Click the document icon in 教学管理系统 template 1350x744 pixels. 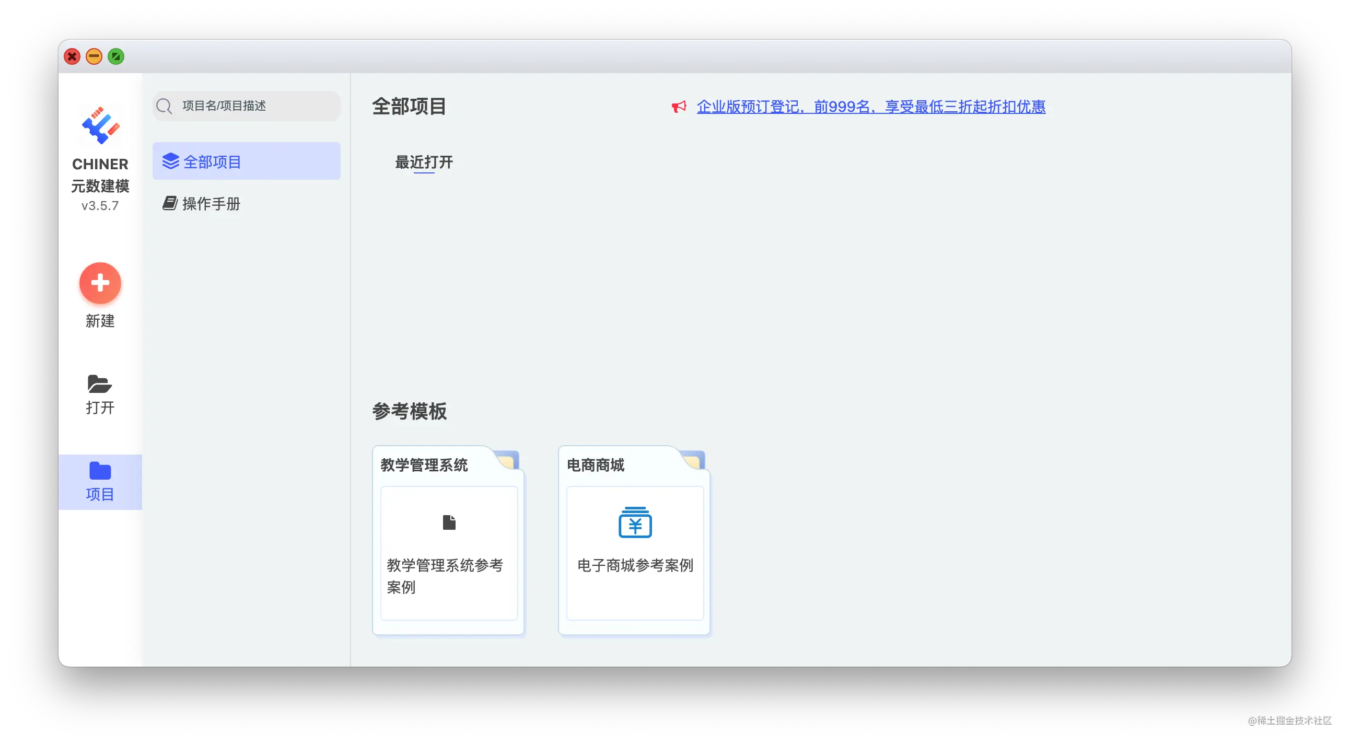point(449,522)
